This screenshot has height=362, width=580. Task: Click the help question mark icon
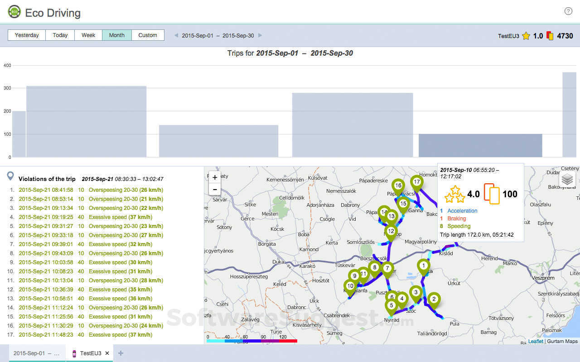point(568,11)
